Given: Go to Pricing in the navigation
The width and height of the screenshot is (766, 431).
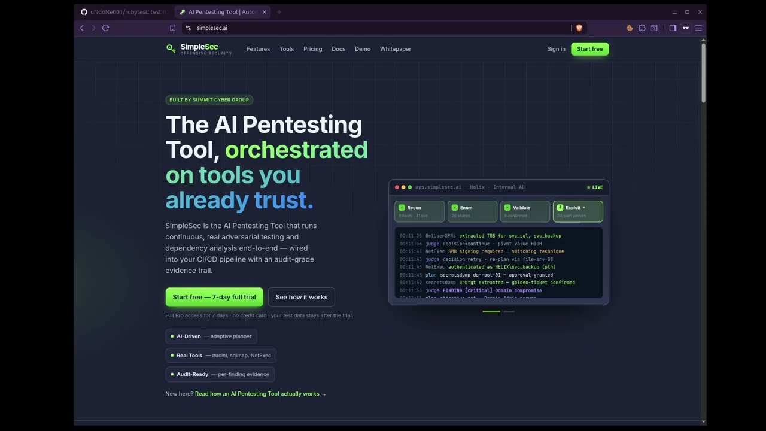Looking at the screenshot, I should tap(313, 49).
